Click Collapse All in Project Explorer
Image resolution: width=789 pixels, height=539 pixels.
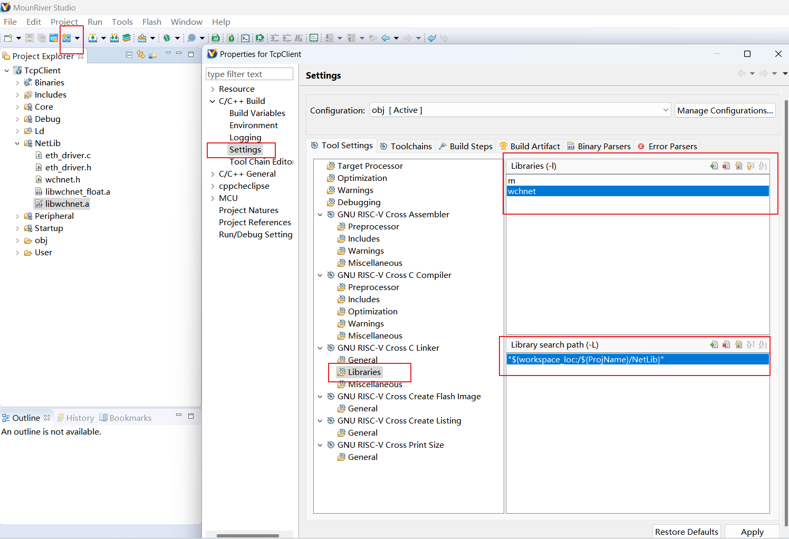pos(129,54)
